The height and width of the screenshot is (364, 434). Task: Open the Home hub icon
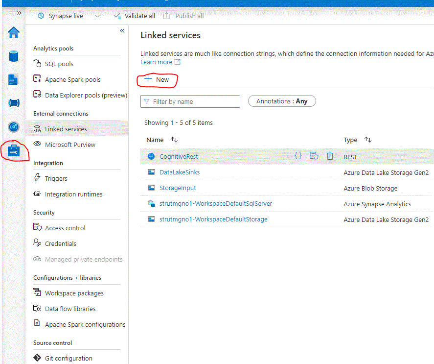coord(14,33)
